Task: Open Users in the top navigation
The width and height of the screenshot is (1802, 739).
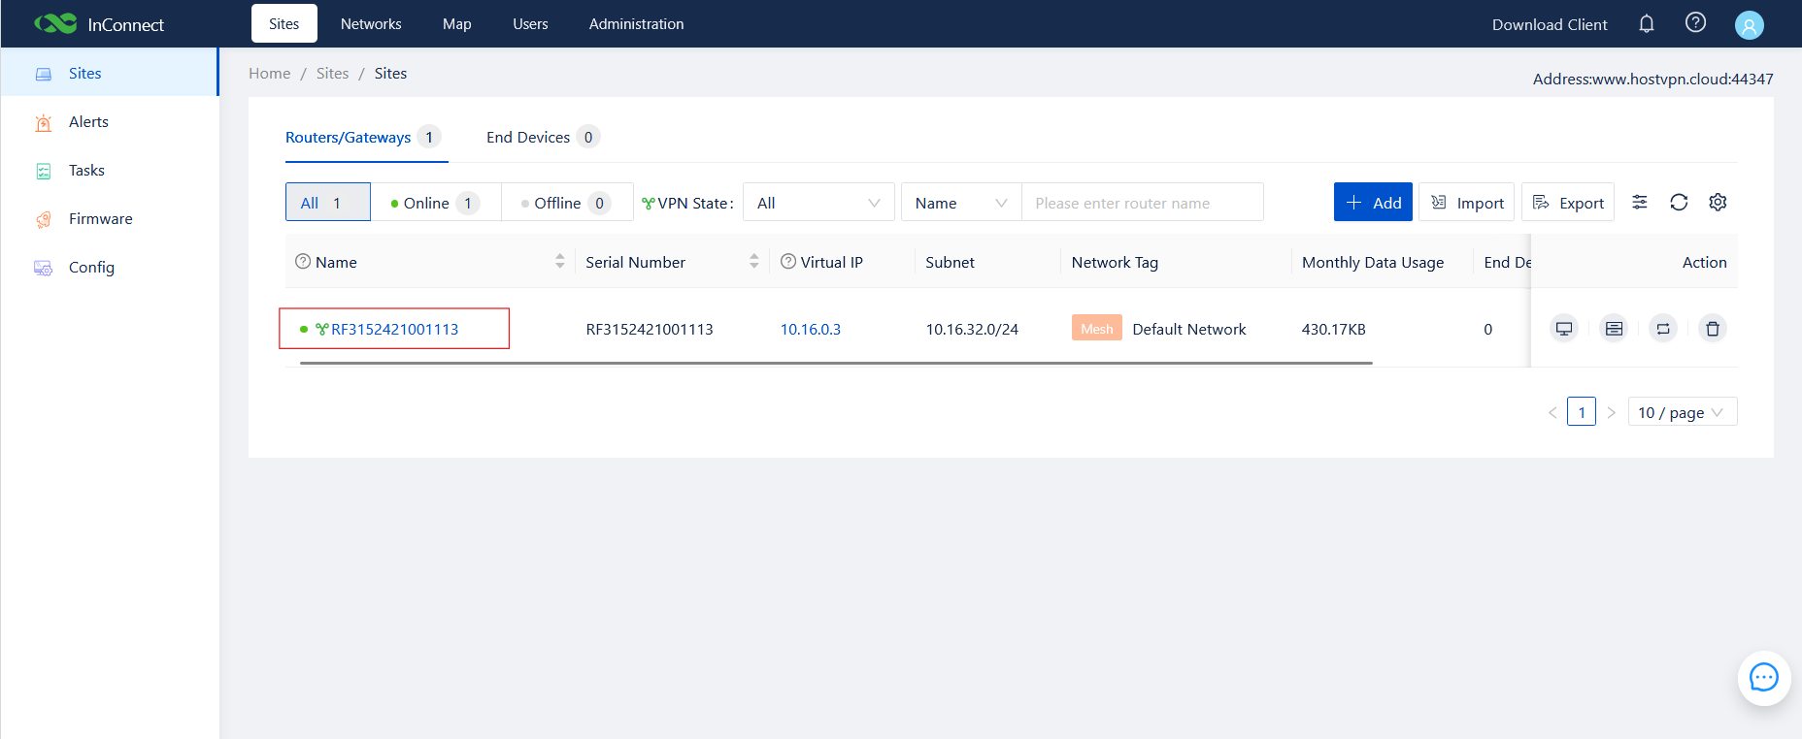Action: coord(530,24)
